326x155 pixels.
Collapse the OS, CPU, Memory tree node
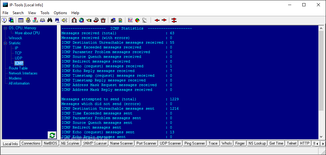point(5,28)
